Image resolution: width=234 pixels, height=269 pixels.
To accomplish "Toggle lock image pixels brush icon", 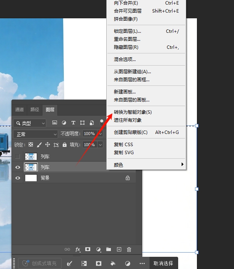I will click(39, 145).
